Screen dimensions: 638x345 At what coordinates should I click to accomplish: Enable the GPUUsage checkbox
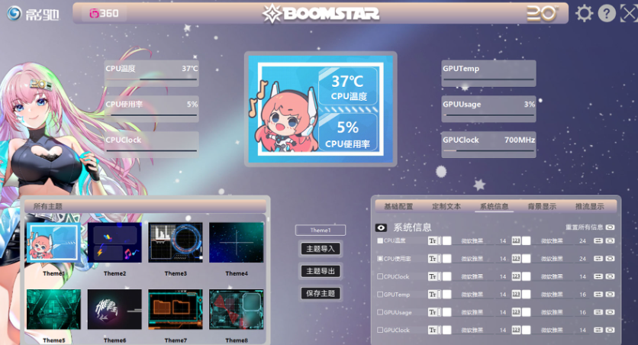tap(380, 312)
